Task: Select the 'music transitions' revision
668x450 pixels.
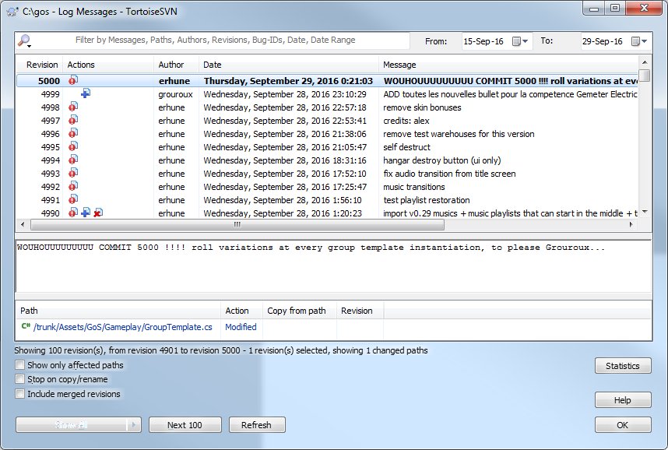Action: pyautogui.click(x=327, y=187)
